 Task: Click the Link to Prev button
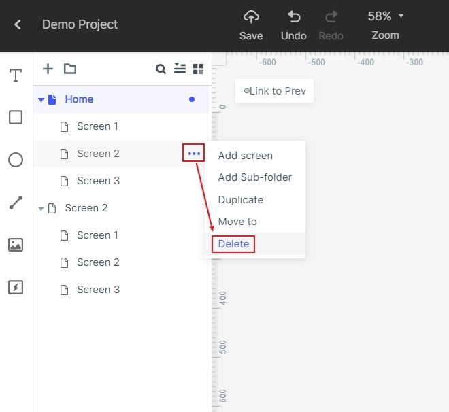(274, 91)
